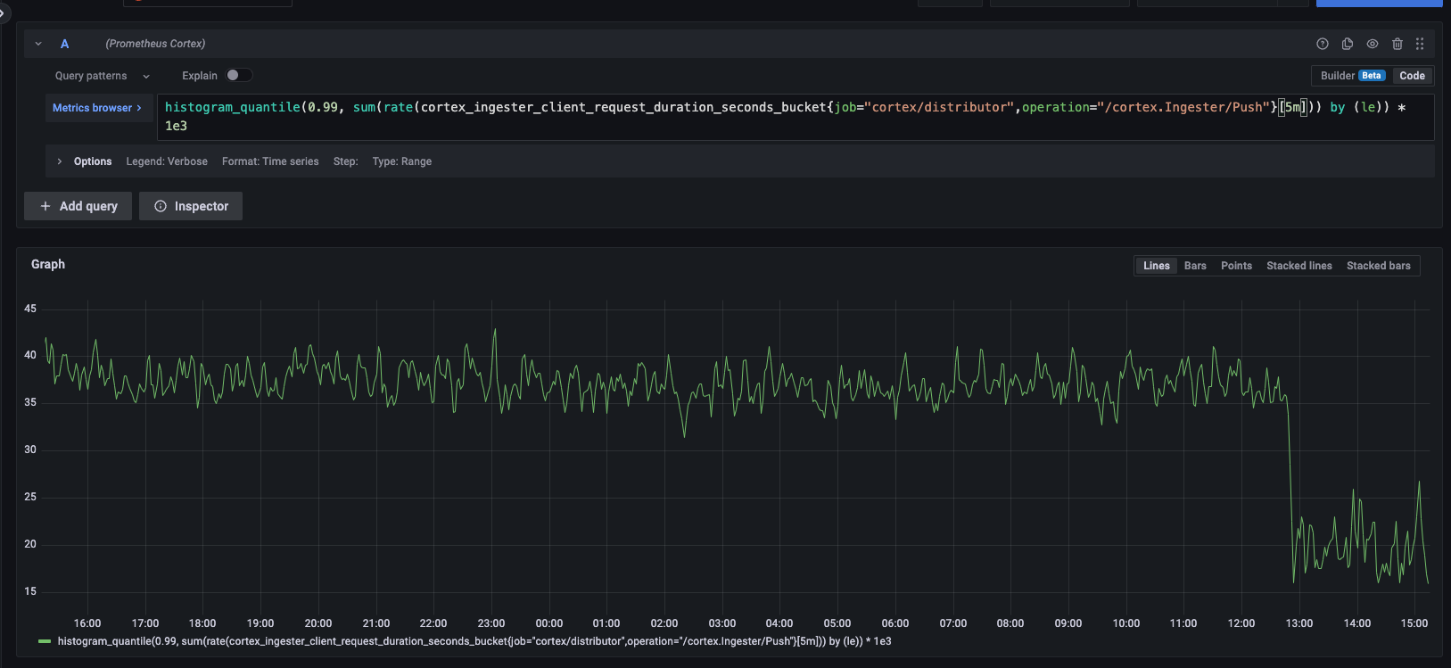Viewport: 1451px width, 668px height.
Task: Click Add query button
Action: 78,206
